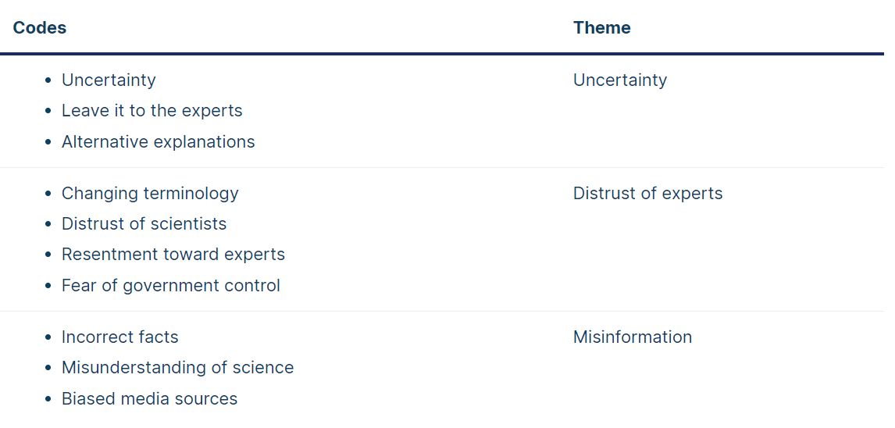The image size is (895, 428).
Task: Click the Leave it to the experts item
Action: (152, 111)
